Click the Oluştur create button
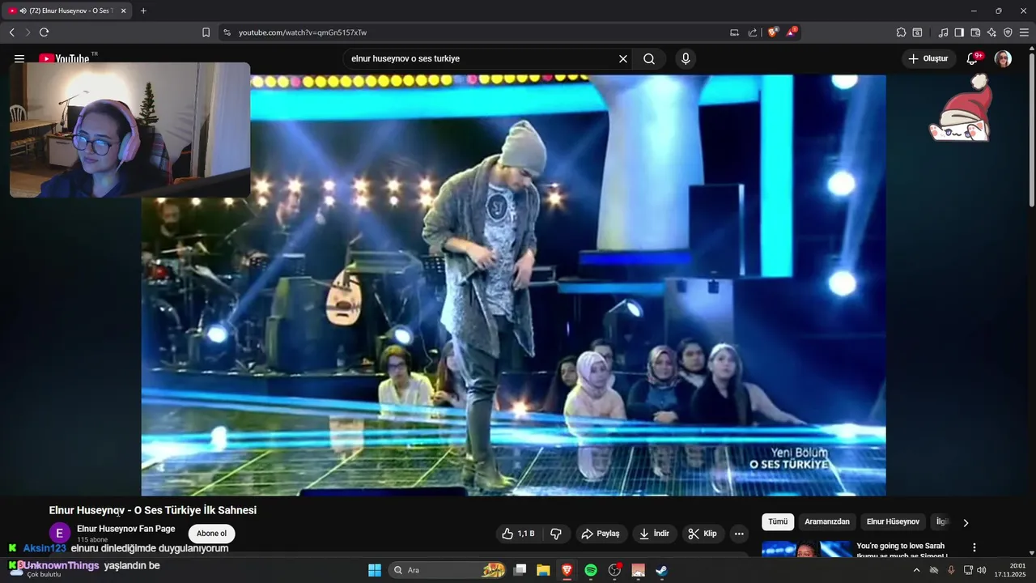 [x=928, y=58]
